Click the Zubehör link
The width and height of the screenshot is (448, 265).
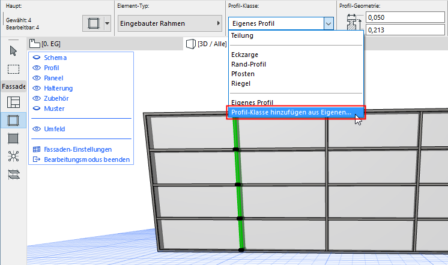56,98
